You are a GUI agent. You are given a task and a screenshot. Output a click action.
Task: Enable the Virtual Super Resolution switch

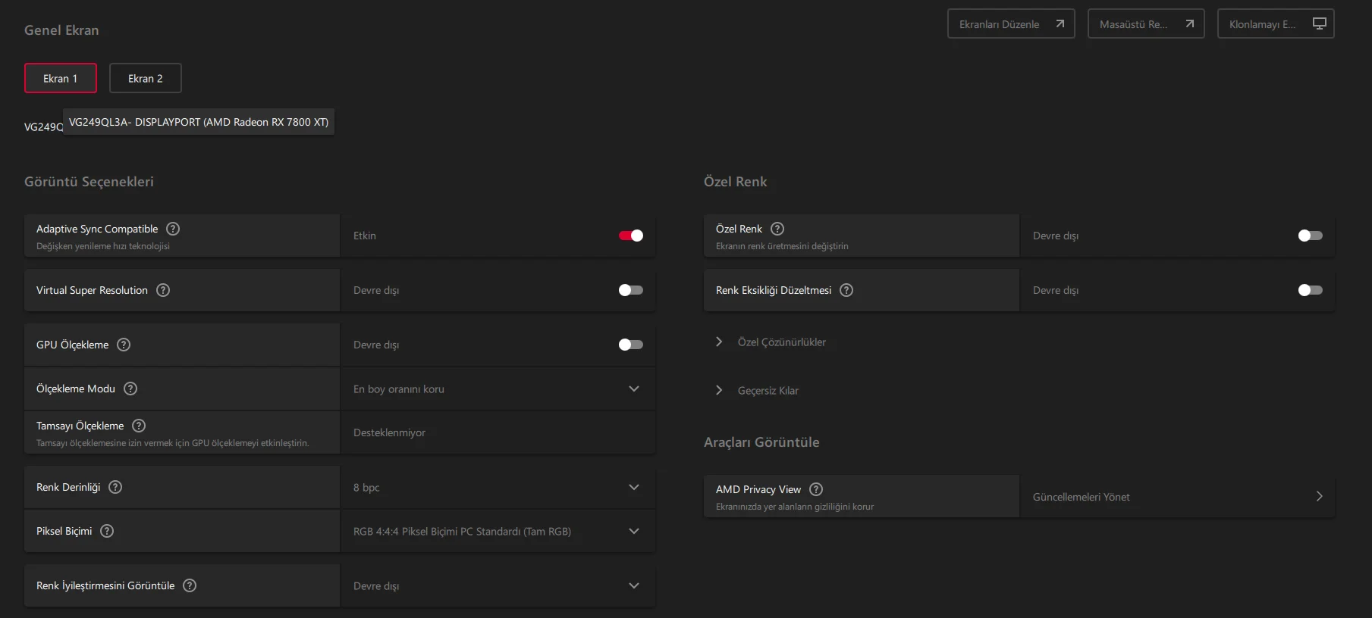click(x=630, y=290)
